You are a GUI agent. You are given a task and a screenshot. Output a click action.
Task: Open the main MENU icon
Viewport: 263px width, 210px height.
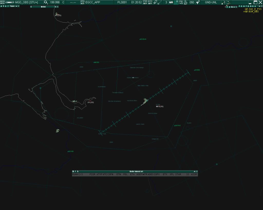click(x=2, y=2)
